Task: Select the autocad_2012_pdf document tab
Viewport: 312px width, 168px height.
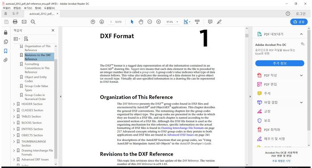Action: coord(42,14)
